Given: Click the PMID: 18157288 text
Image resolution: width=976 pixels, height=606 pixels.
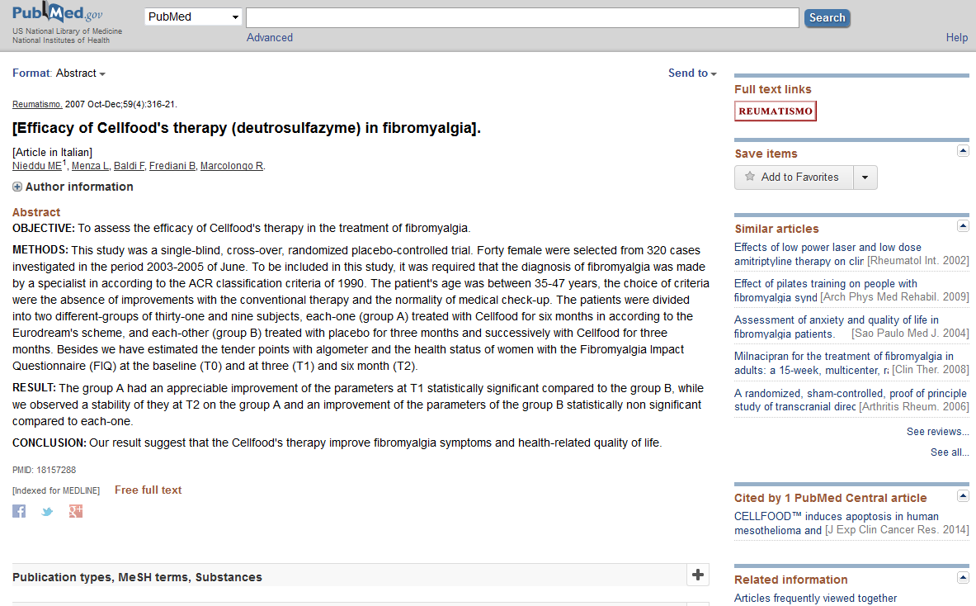Looking at the screenshot, I should coord(45,471).
